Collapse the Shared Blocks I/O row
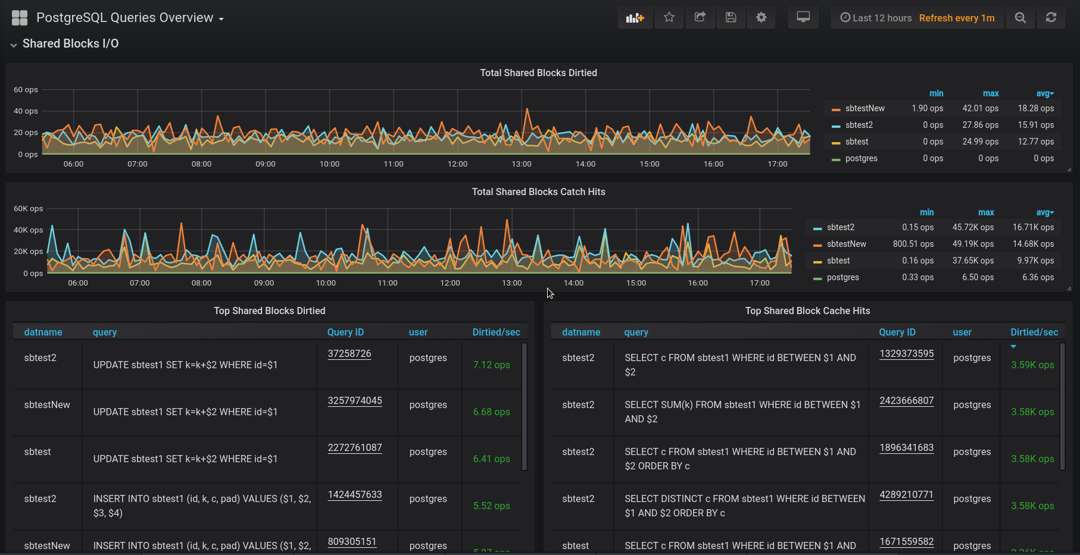 [x=70, y=43]
